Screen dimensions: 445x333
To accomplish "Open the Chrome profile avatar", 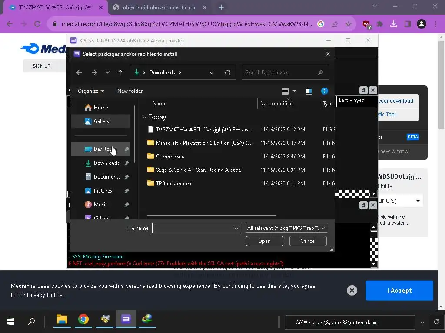I will point(422,24).
